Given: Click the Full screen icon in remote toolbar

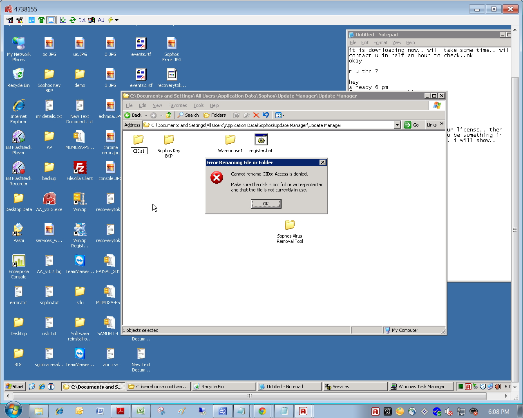Looking at the screenshot, I should point(63,20).
